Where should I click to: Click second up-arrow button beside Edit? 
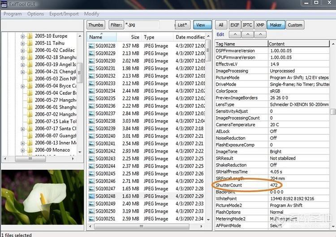(248, 35)
